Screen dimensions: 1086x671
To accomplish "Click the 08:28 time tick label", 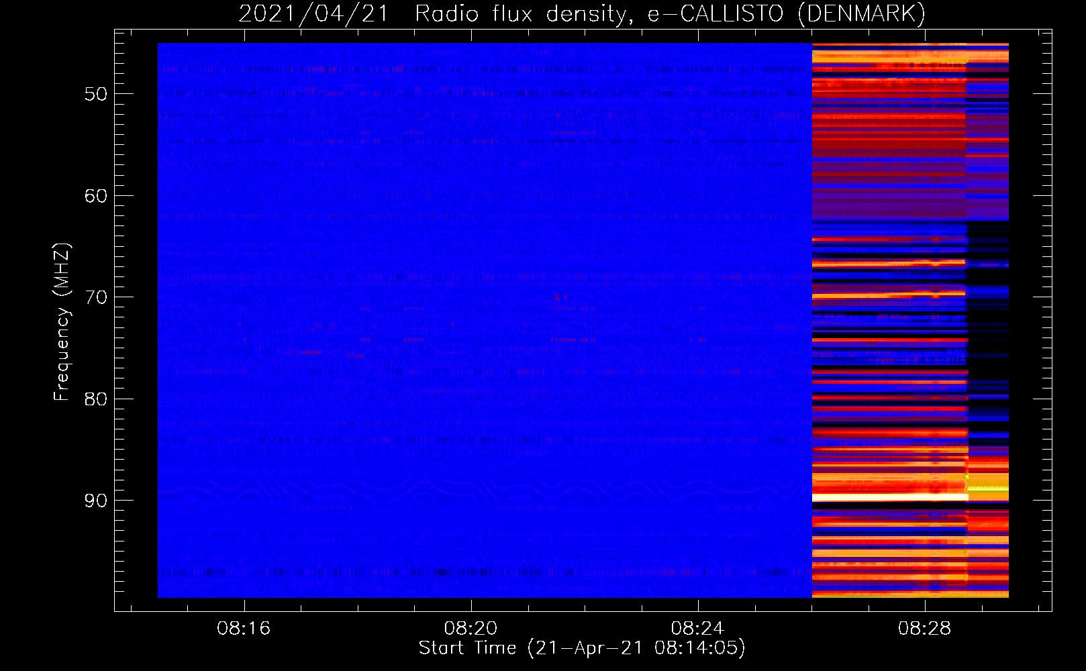I will click(925, 628).
